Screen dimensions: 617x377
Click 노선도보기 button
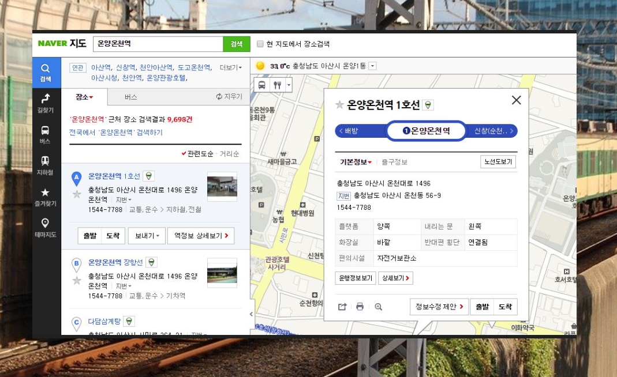point(498,161)
